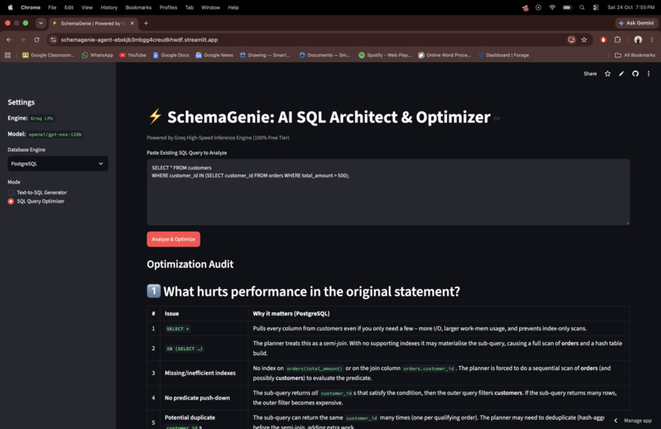Viewport: 661px width, 429px height.
Task: Click the screen cast icon in address bar
Action: coord(572,39)
